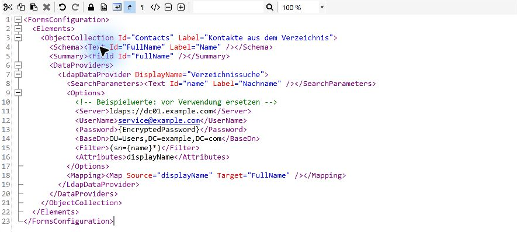This screenshot has height=232, width=517.
Task: Collapse the DataProviders fold on line 6
Action: (x=18, y=65)
